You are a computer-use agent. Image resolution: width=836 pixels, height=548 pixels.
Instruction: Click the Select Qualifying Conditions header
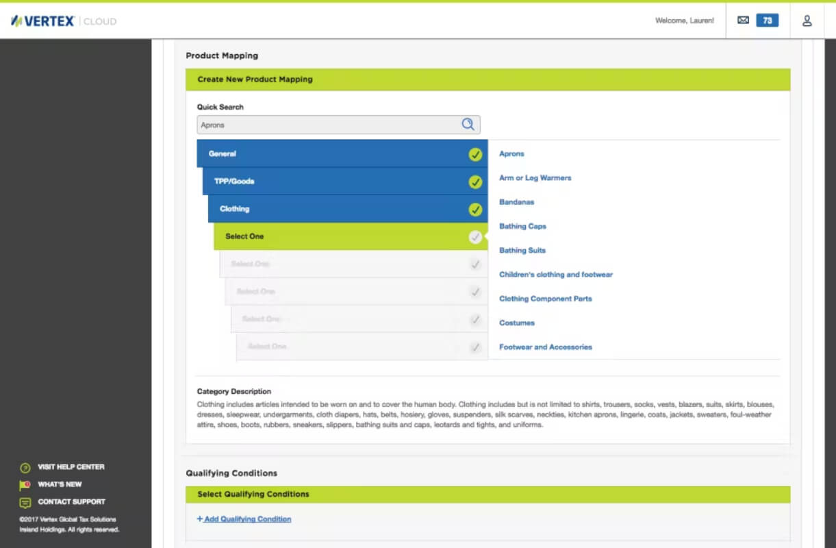(x=487, y=495)
